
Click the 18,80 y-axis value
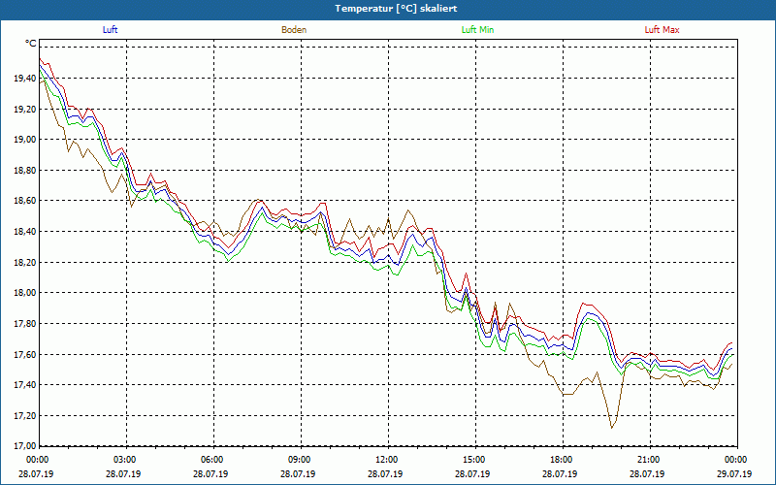click(x=25, y=171)
